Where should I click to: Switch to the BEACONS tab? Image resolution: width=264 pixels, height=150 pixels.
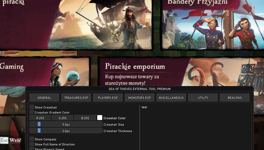point(235,98)
